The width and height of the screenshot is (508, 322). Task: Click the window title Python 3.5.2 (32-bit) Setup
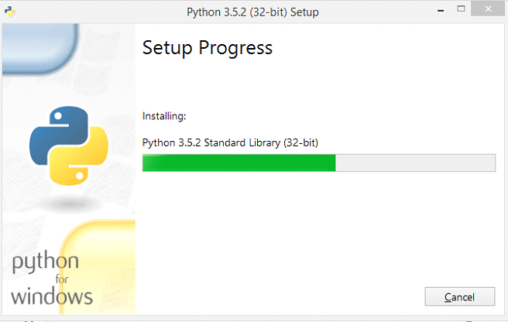coord(252,12)
